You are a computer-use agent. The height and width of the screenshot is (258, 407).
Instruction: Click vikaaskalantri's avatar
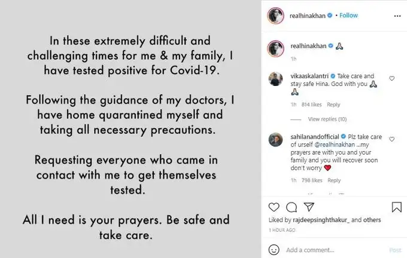point(276,79)
